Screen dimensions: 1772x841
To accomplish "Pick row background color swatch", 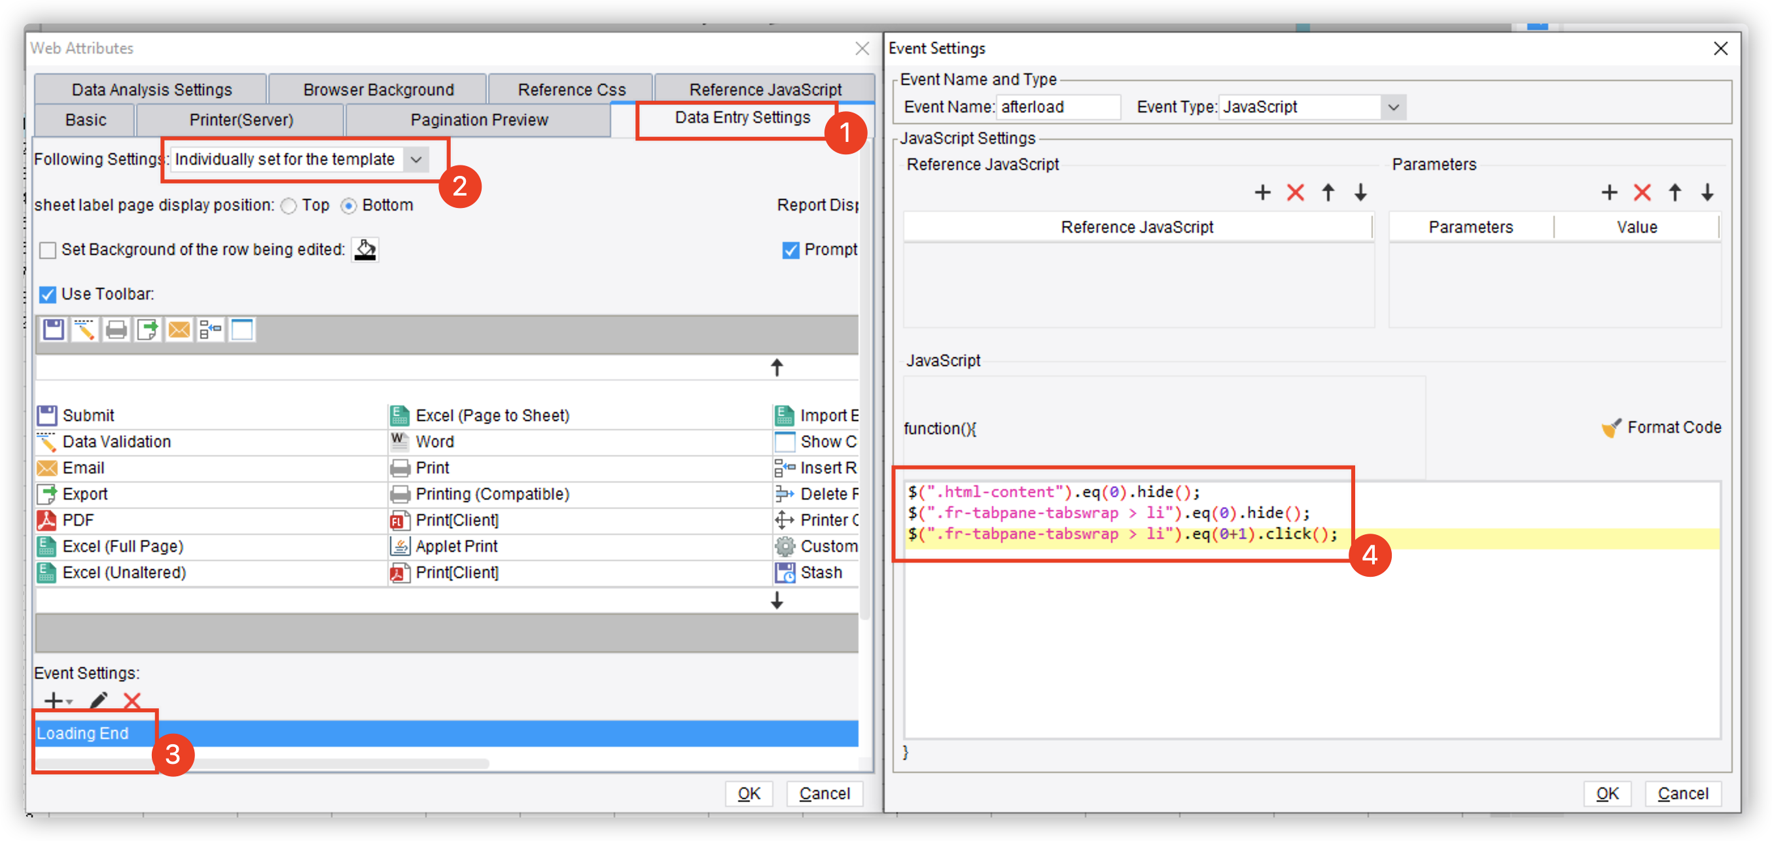I will click(365, 250).
